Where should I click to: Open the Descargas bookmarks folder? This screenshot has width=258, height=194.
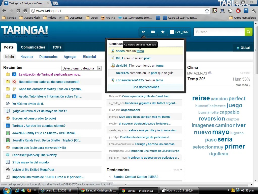point(74,18)
